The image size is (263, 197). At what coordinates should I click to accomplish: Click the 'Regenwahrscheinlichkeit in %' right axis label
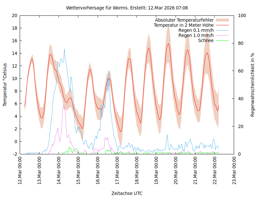(253, 84)
